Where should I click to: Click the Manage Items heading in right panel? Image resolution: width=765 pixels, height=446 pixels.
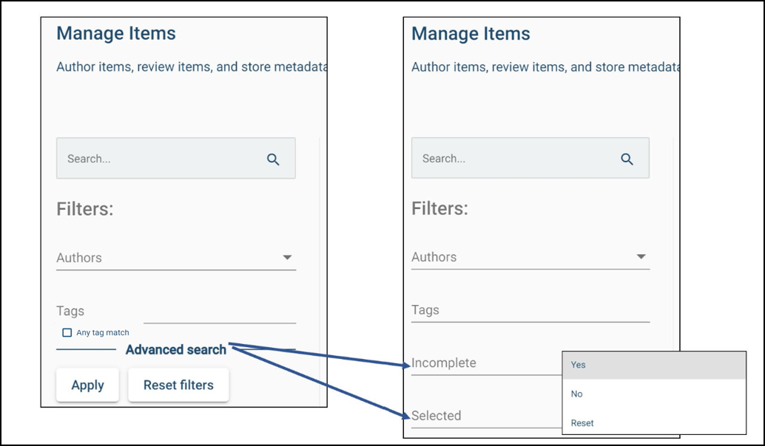pyautogui.click(x=471, y=33)
